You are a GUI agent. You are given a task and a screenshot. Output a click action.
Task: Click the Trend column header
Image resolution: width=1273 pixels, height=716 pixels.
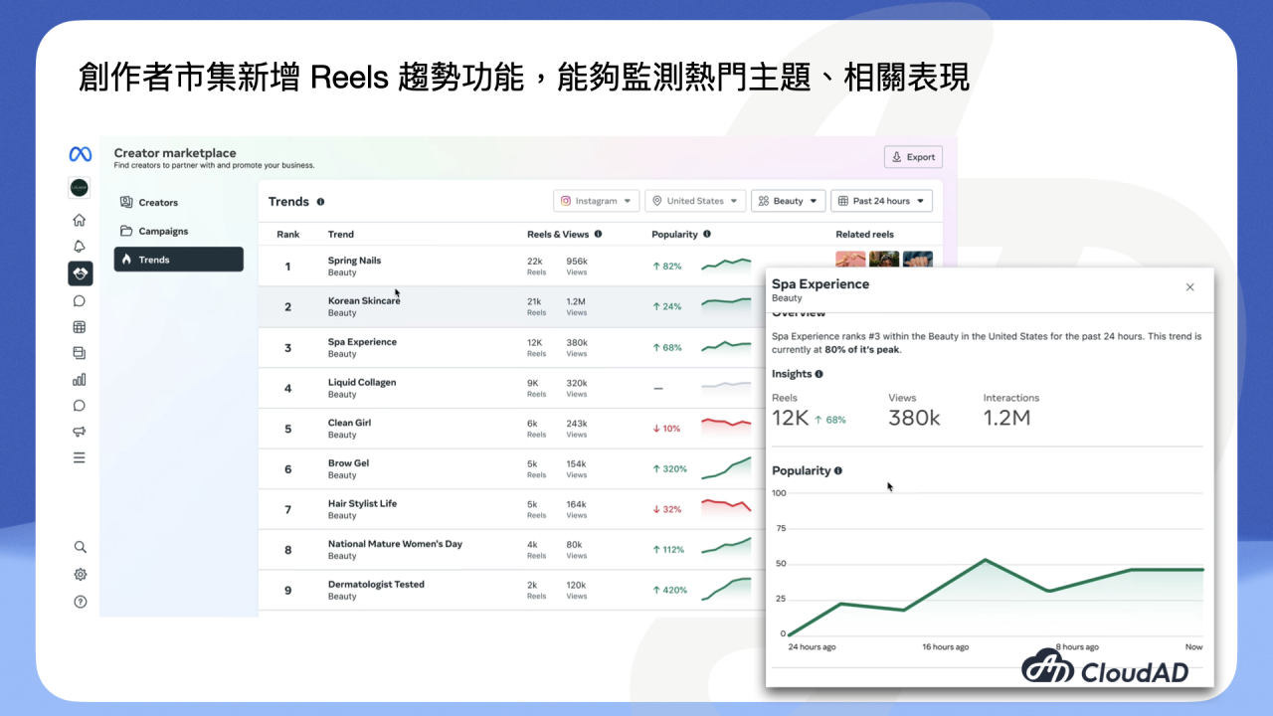pyautogui.click(x=340, y=235)
